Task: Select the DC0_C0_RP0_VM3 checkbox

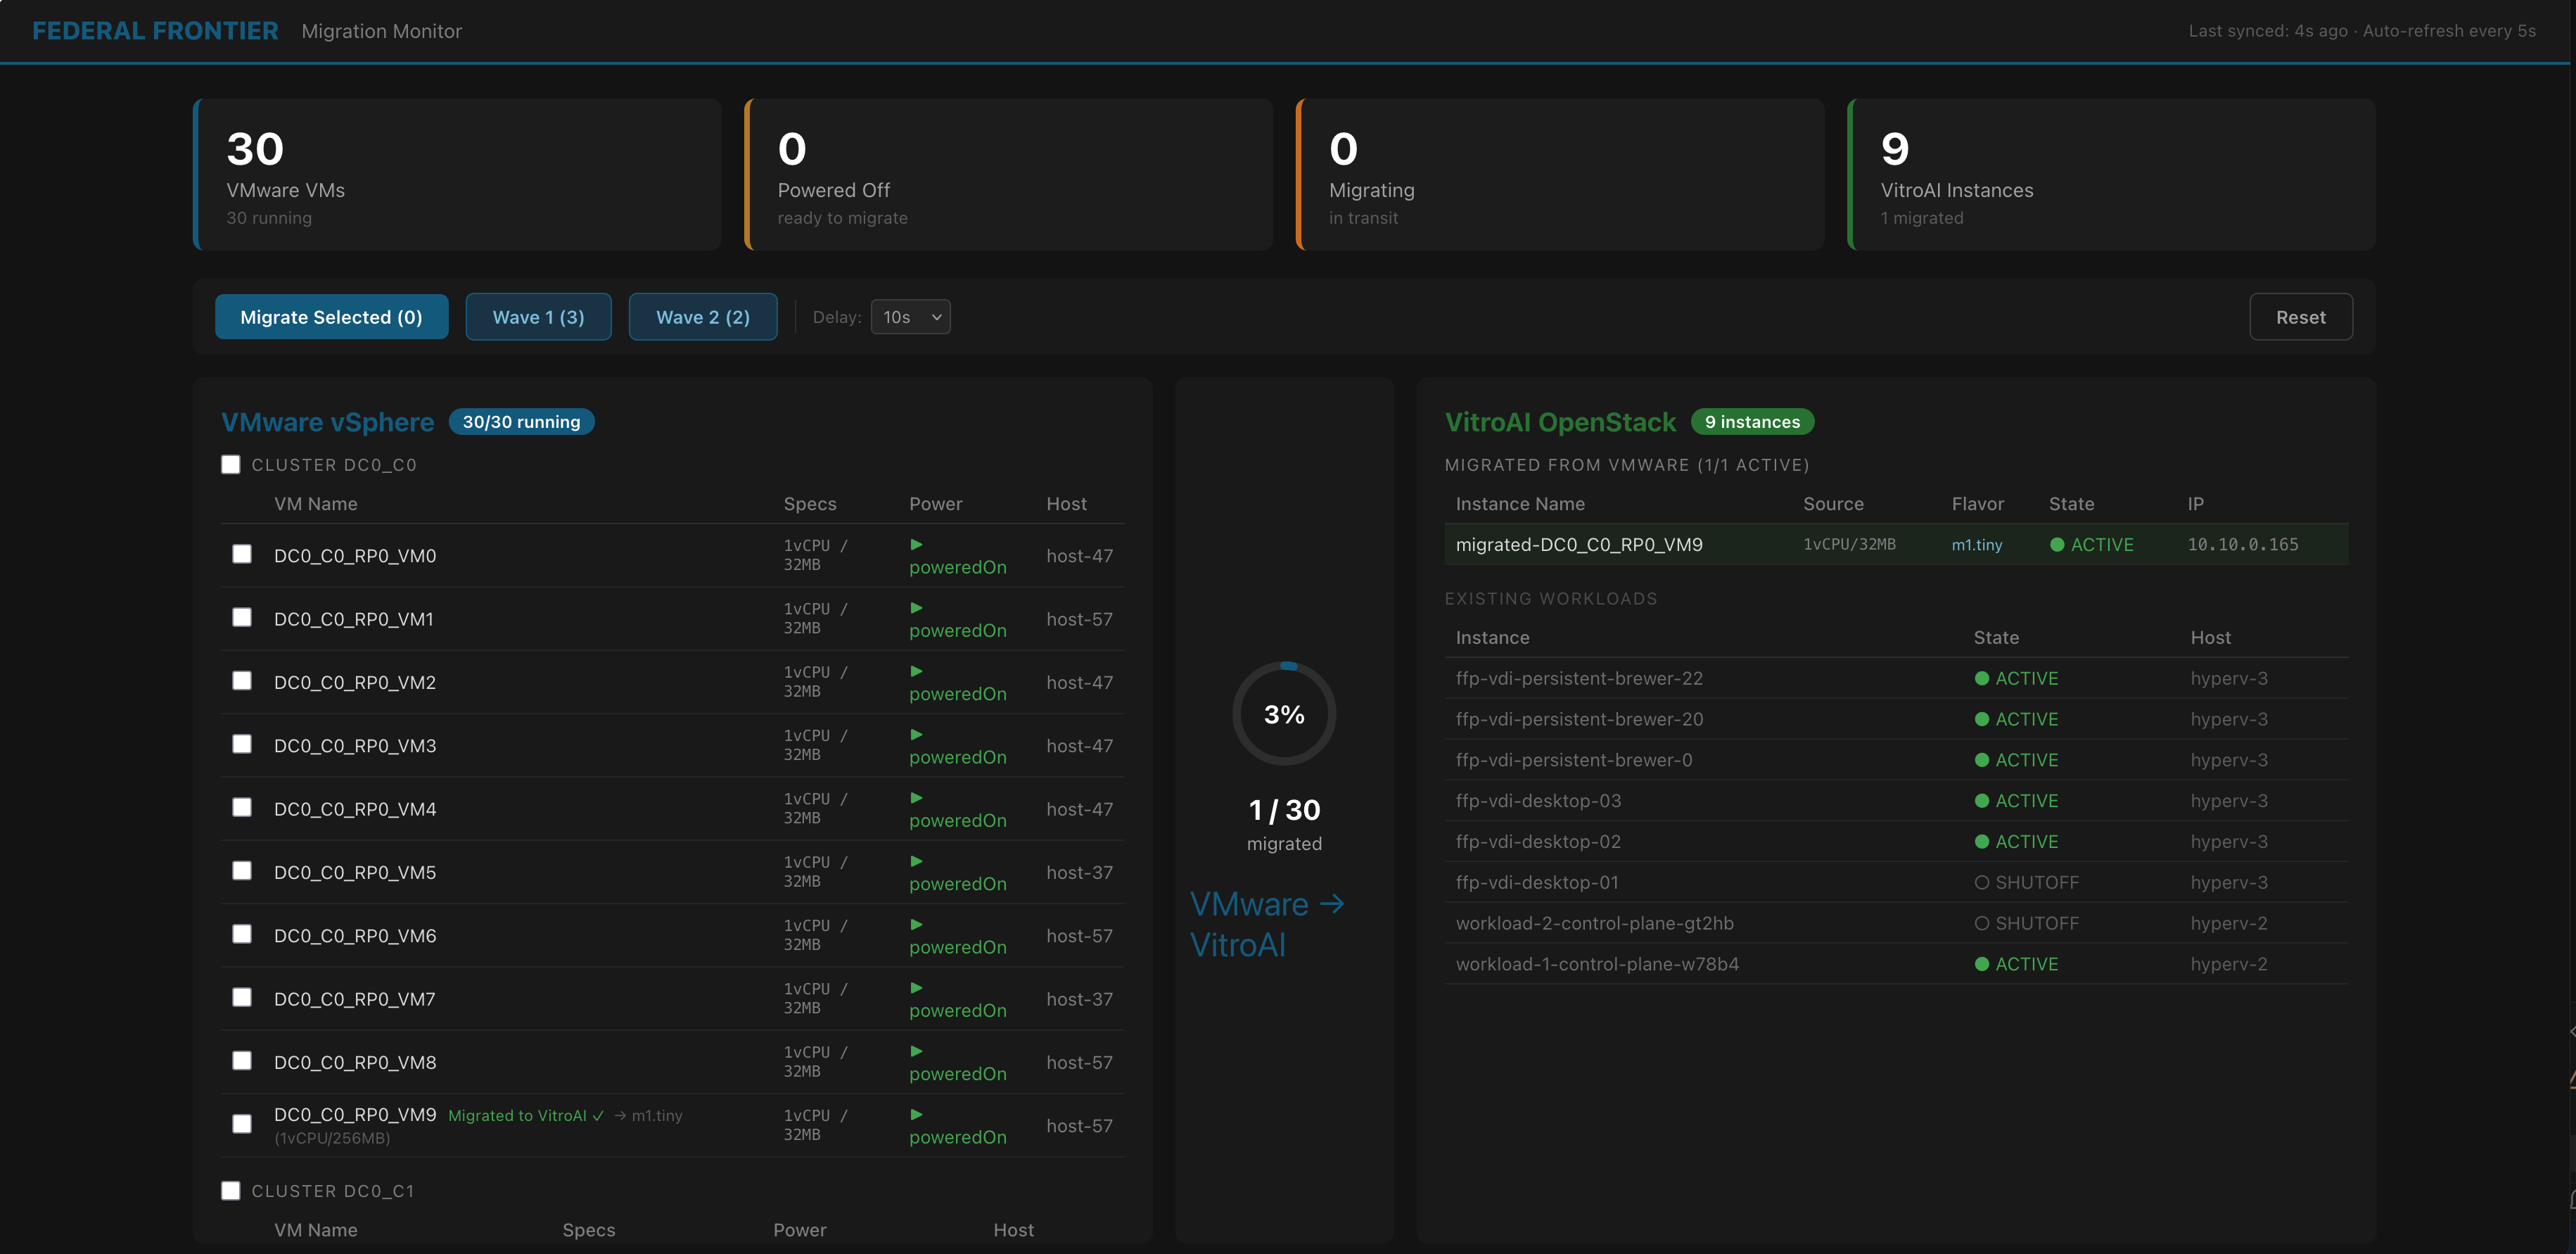Action: click(242, 744)
